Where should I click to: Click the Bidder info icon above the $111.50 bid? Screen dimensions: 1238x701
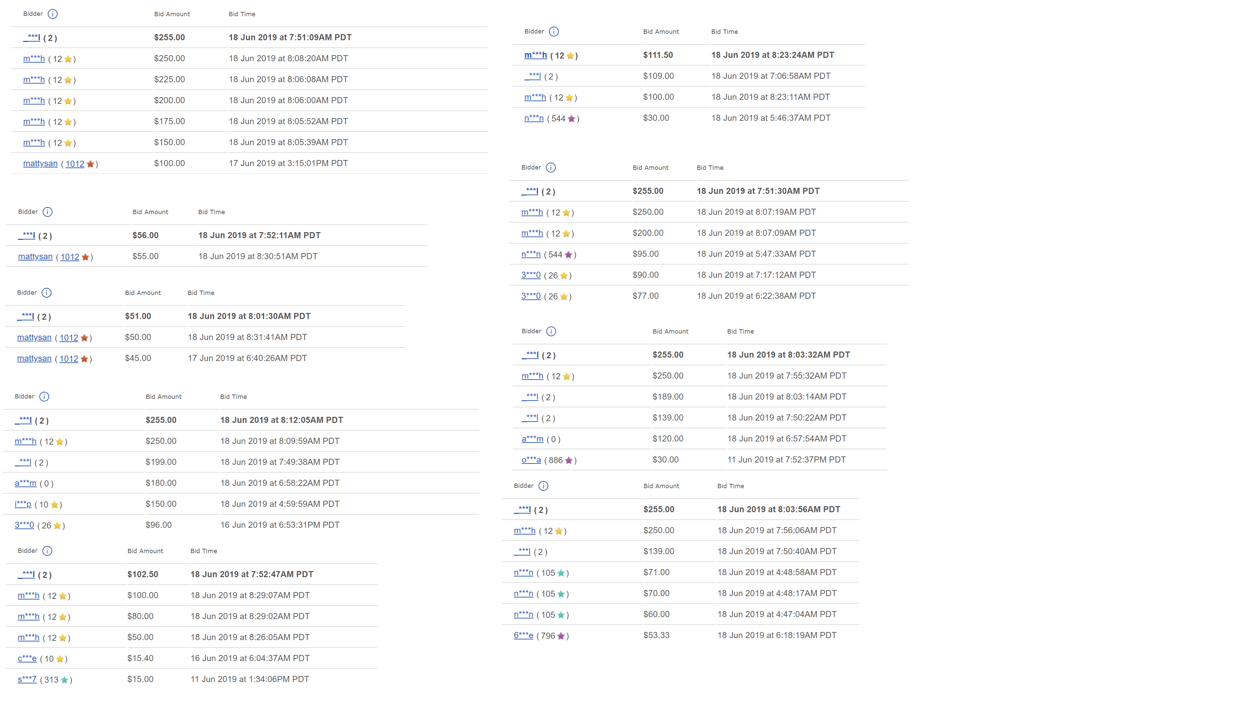[x=554, y=32]
